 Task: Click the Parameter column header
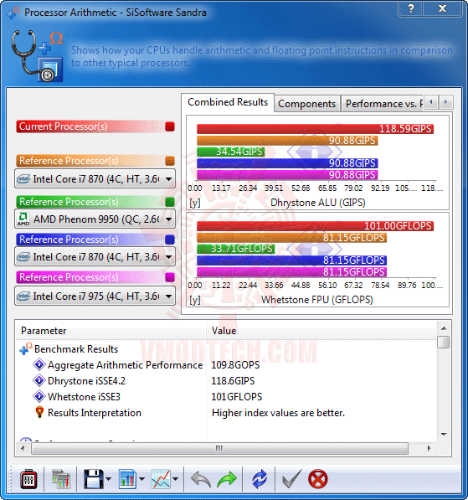tap(111, 331)
